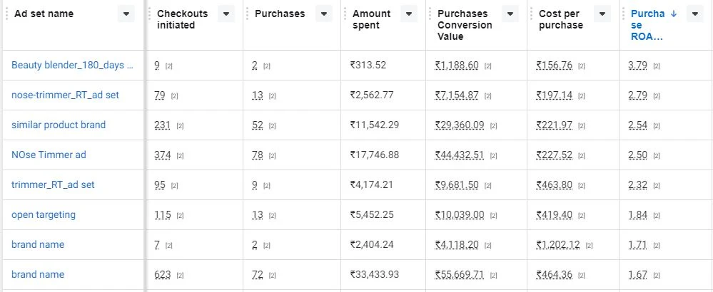
Task: Click the 1.84 purchase ROAS value
Action: click(637, 214)
